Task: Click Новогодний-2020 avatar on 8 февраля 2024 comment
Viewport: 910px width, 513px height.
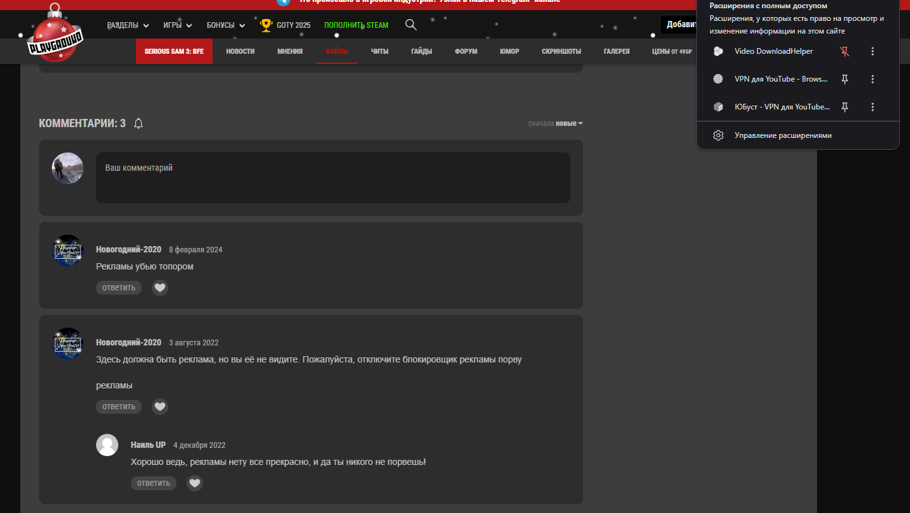Action: point(68,250)
